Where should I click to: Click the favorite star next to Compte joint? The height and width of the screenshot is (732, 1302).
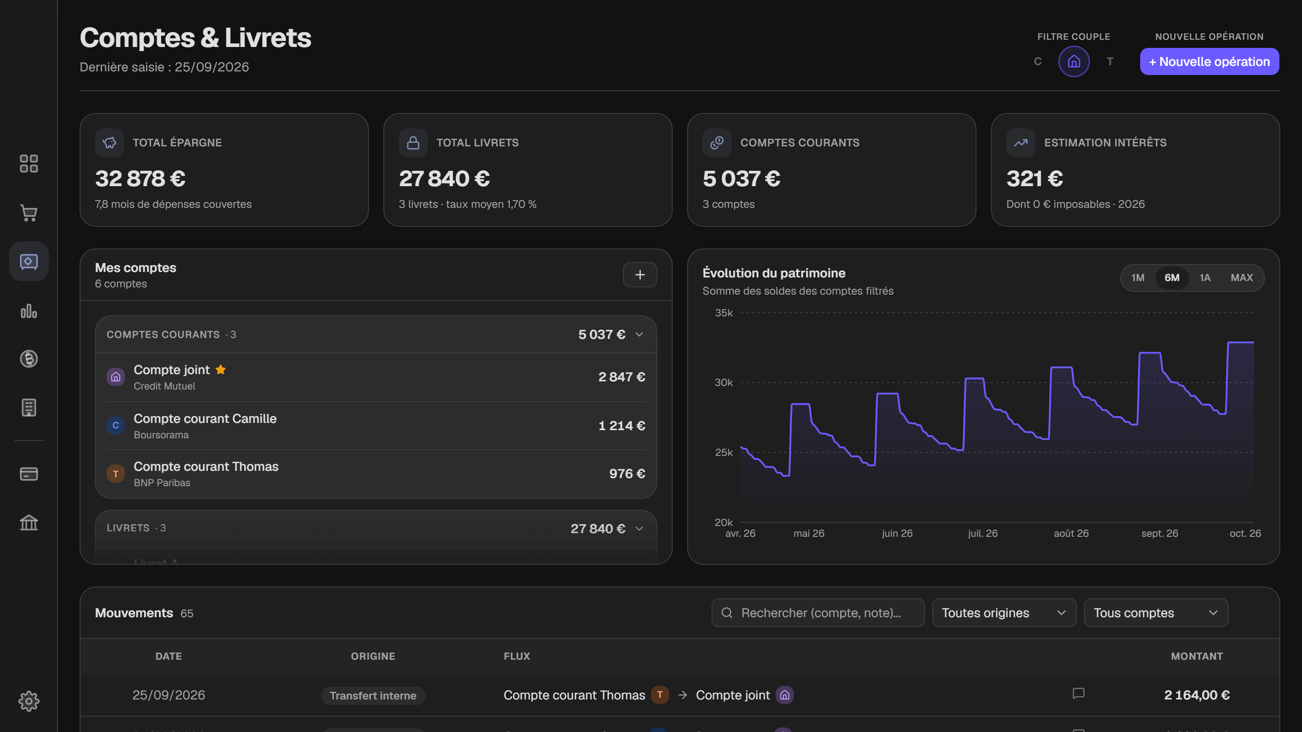pyautogui.click(x=220, y=370)
